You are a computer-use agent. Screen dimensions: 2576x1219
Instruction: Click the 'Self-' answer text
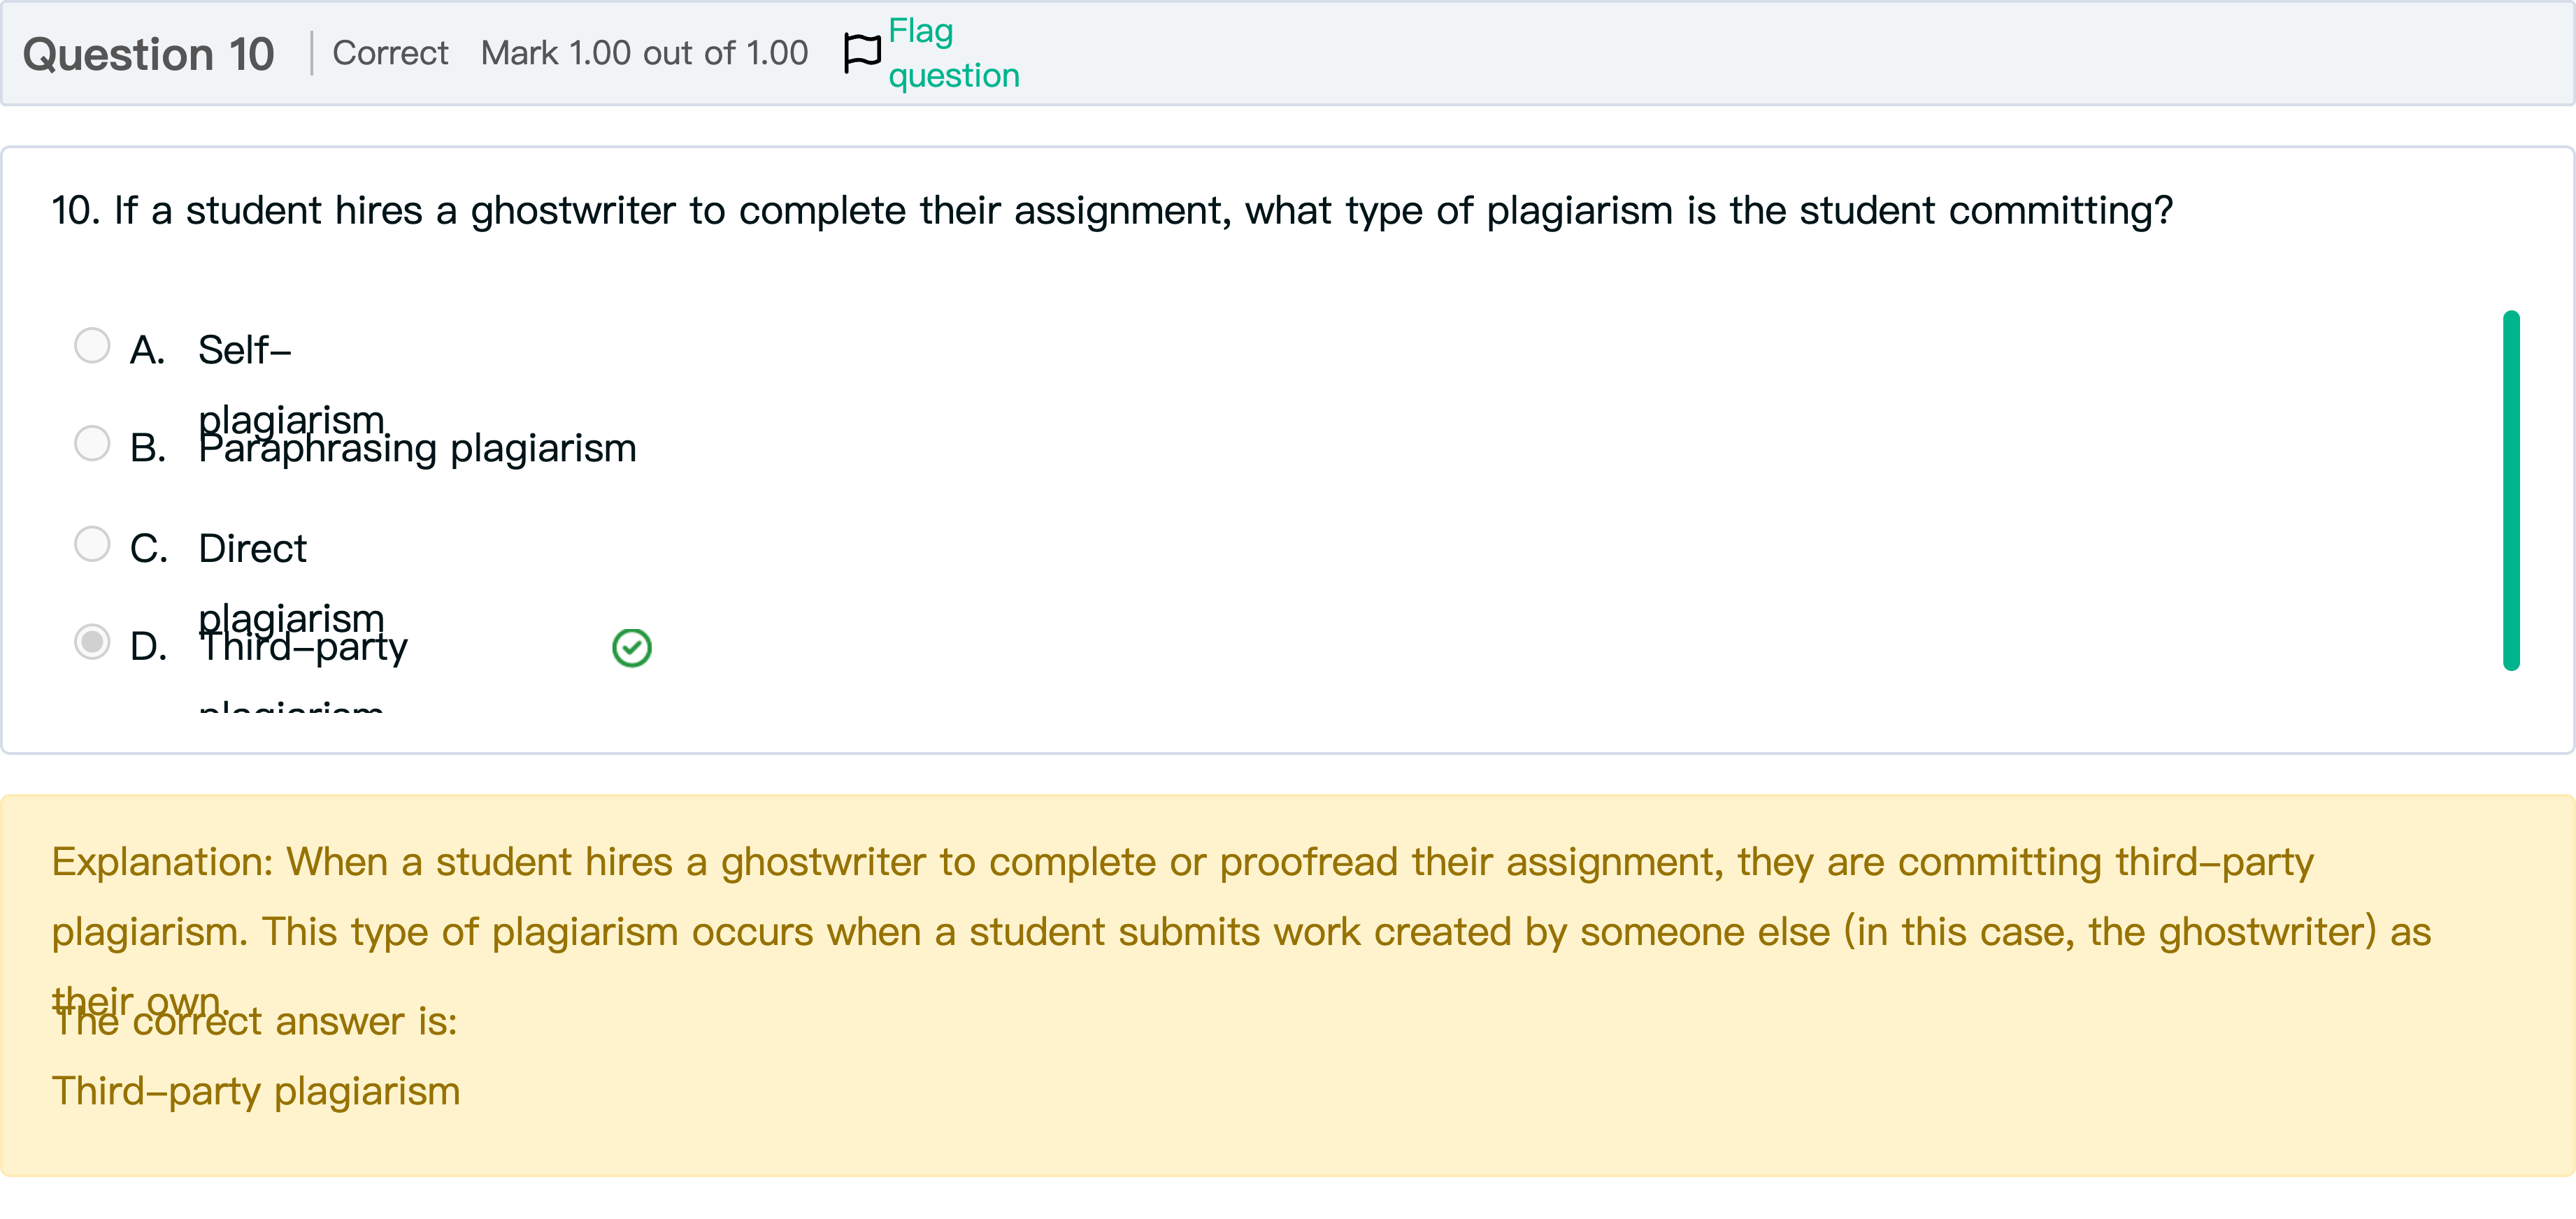click(244, 350)
